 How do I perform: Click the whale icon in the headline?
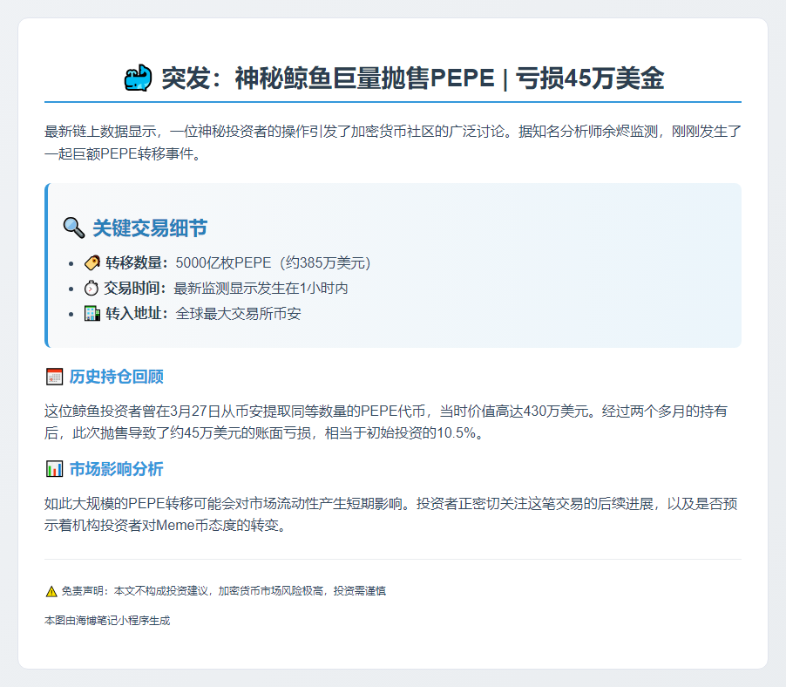coord(140,77)
